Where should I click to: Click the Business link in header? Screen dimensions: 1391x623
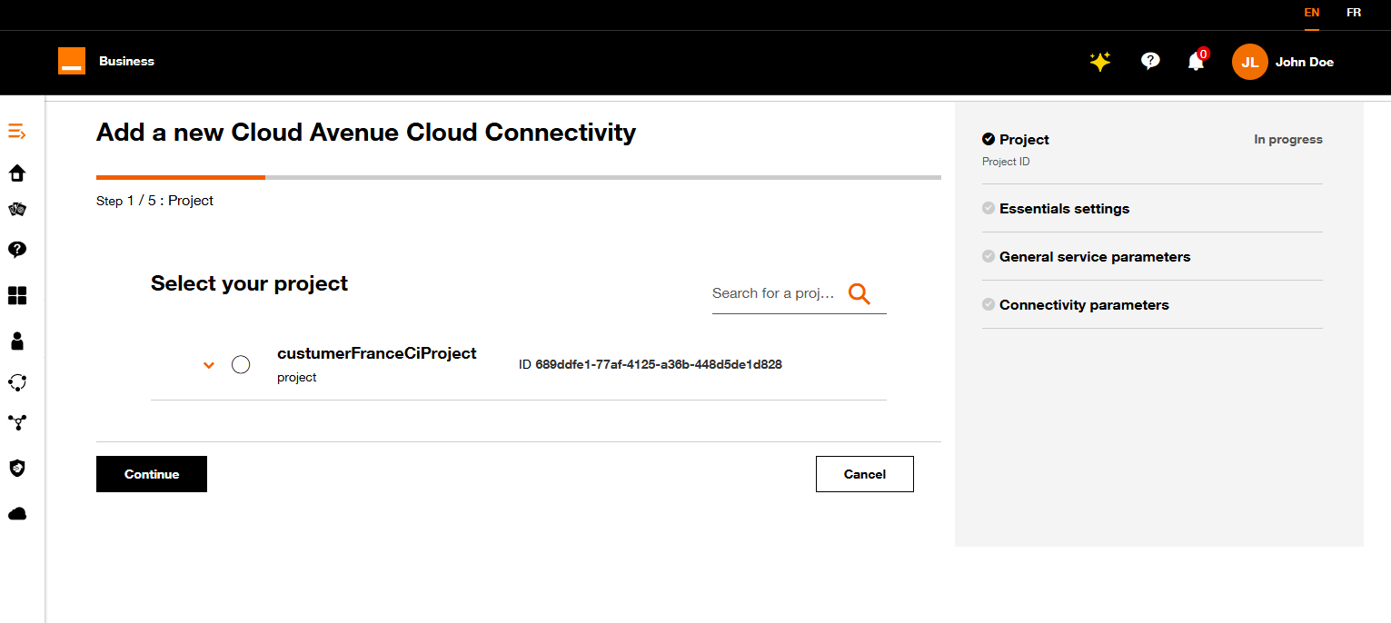(x=126, y=61)
